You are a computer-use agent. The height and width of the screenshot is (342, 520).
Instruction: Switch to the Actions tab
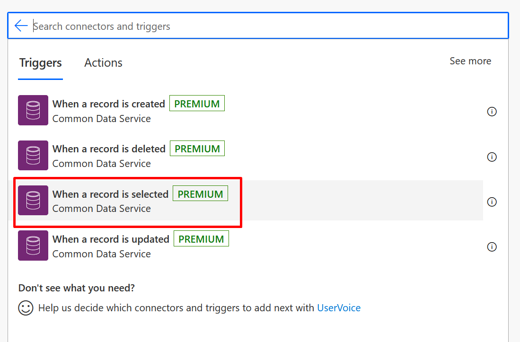[104, 62]
